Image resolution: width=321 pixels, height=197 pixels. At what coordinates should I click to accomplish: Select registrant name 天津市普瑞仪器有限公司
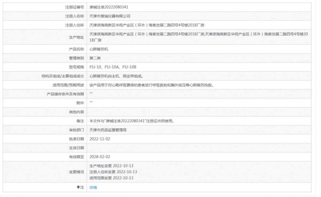click(110, 16)
